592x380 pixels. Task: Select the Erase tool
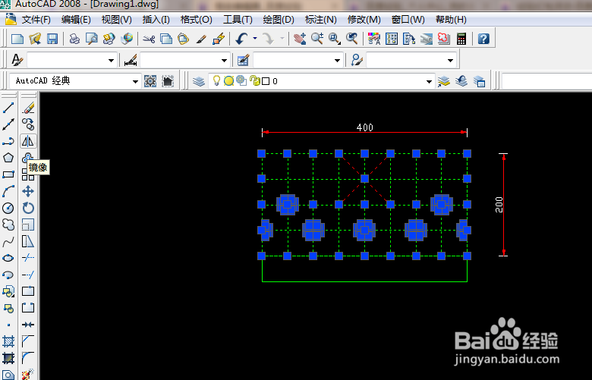pos(28,108)
